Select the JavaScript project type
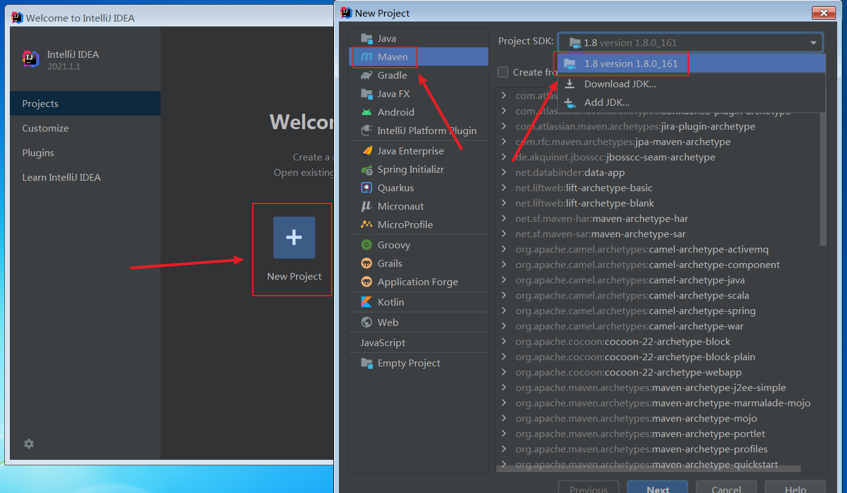Screen dimensions: 847x493 (x=418, y=342)
